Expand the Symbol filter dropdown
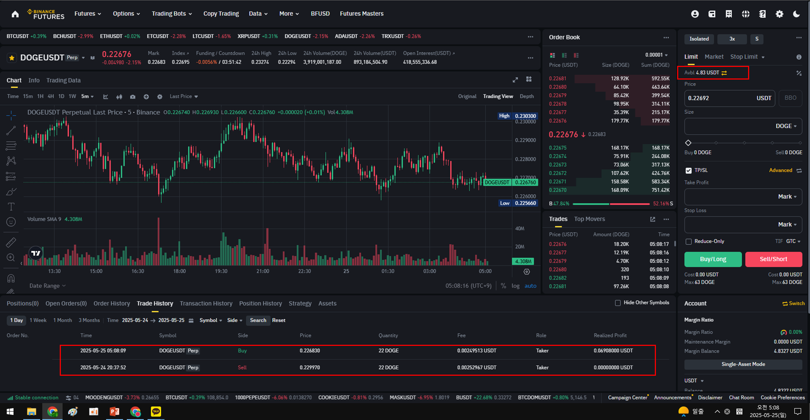 [211, 320]
